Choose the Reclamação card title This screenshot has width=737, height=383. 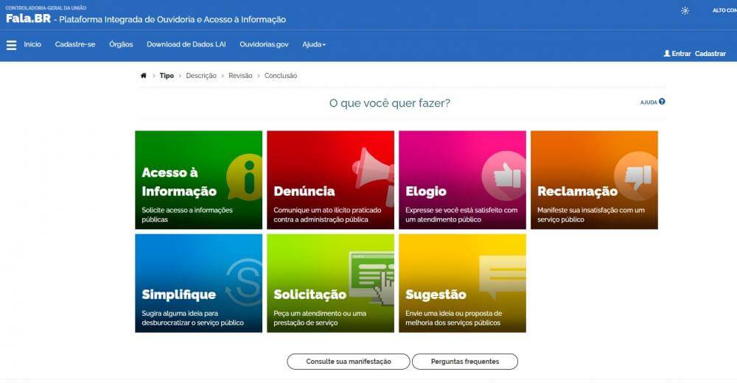[x=577, y=191]
